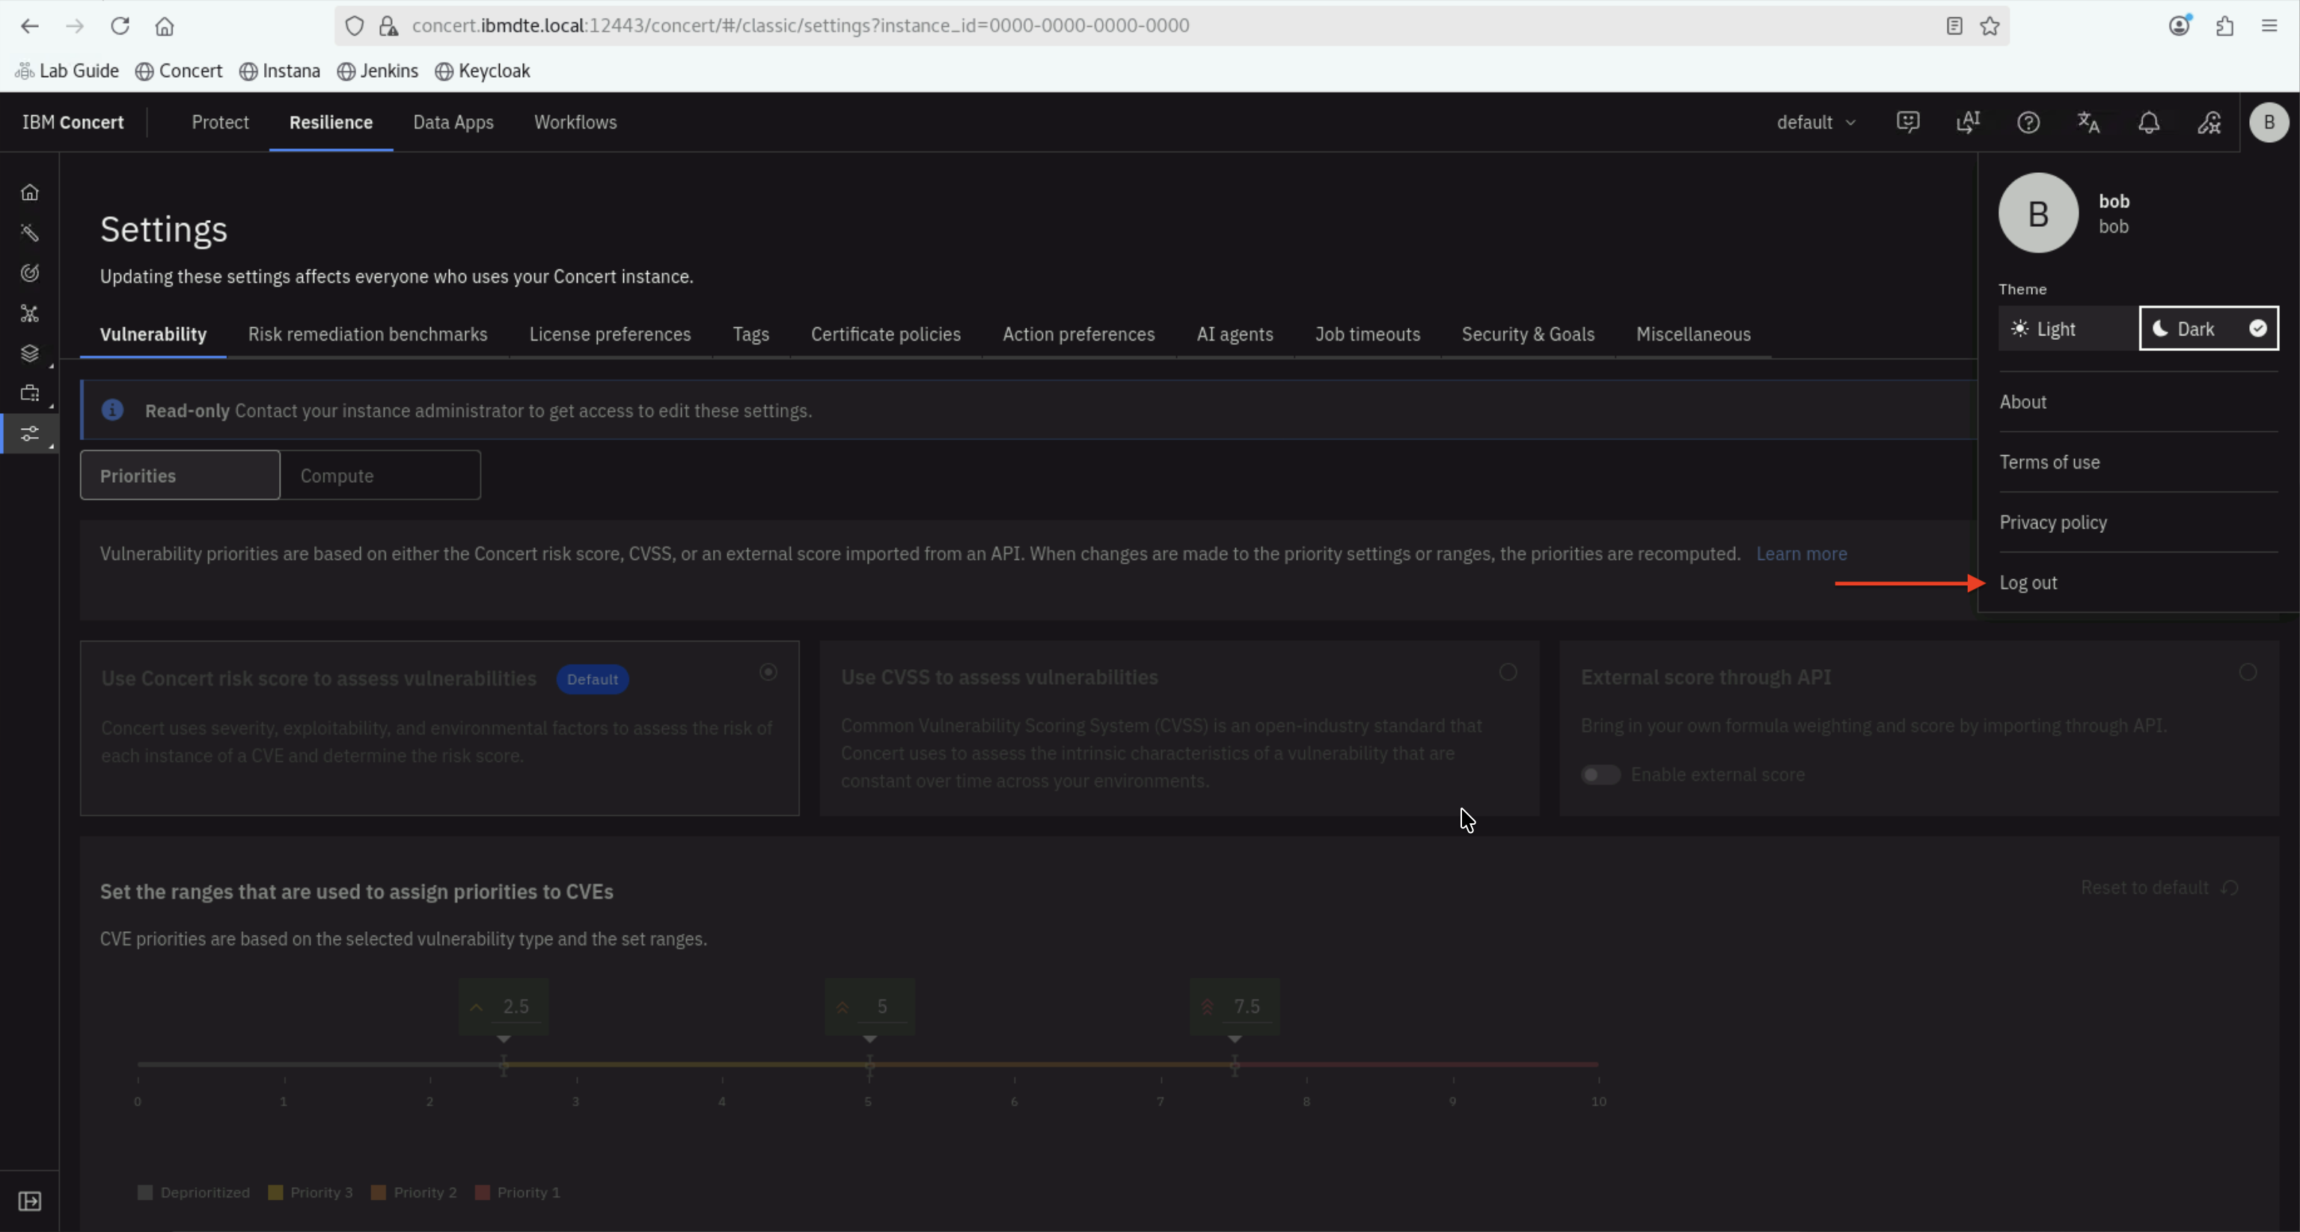Screen dimensions: 2300x1232
Task: Click Reset to default
Action: pyautogui.click(x=2159, y=887)
